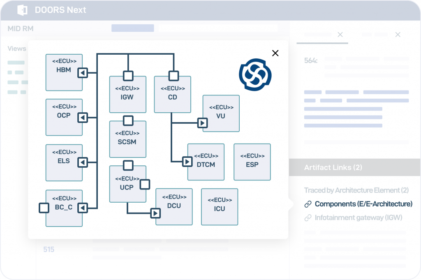
Task: Close the first tab in right panel
Action: point(340,35)
